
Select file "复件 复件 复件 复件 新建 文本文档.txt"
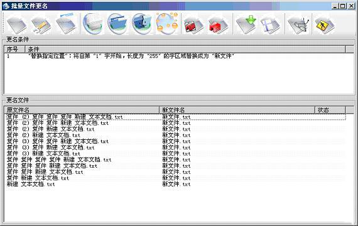point(59,160)
